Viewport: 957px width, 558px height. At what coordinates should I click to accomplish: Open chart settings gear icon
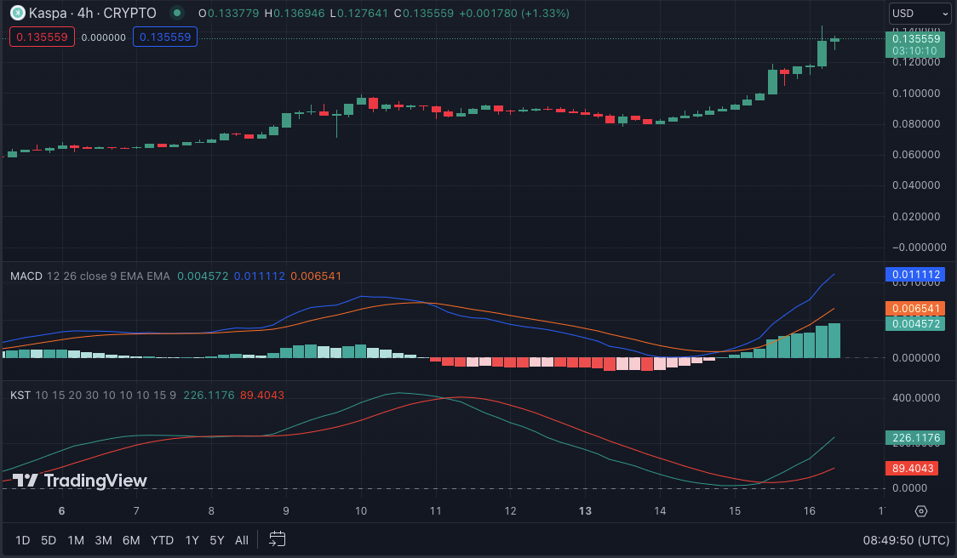coord(921,511)
